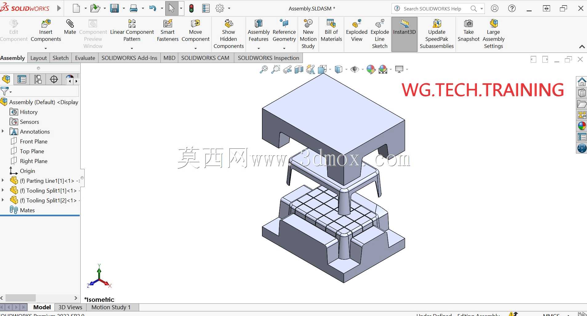Click the Rebuild traffic light icon
The width and height of the screenshot is (587, 316).
click(x=191, y=8)
